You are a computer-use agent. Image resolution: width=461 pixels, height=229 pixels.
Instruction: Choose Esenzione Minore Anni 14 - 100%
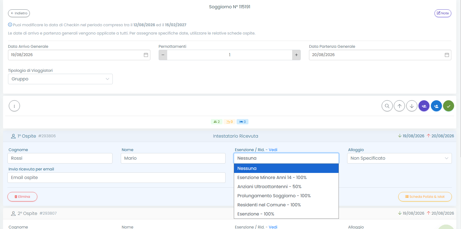[x=286, y=178]
